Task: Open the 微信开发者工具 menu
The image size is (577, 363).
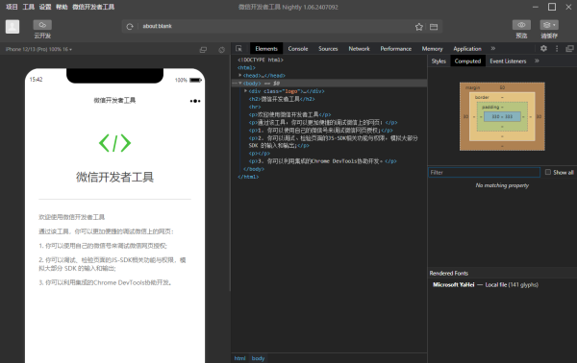Action: click(93, 7)
